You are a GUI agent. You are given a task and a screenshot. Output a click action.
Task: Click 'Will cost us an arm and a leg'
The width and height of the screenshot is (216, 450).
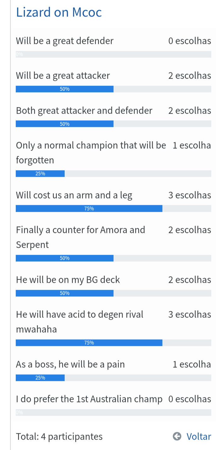point(74,195)
